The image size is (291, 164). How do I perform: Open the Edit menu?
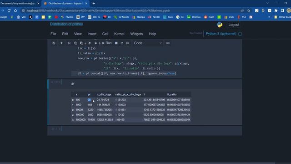65,34
